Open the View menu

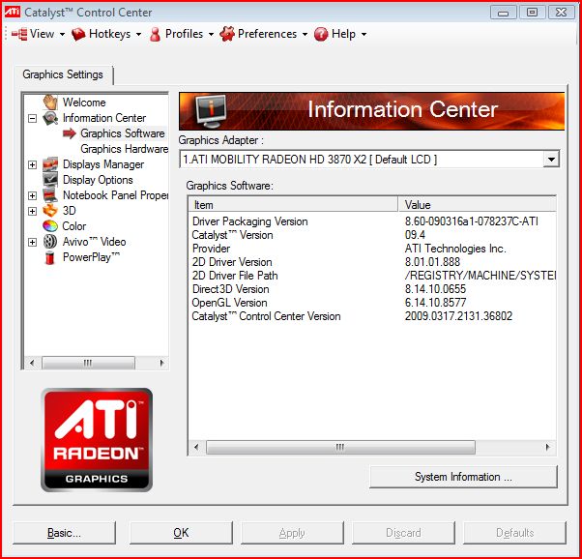pos(39,34)
